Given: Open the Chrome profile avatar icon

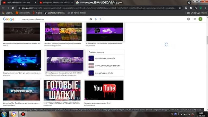Looking at the screenshot, I should click(196, 8).
